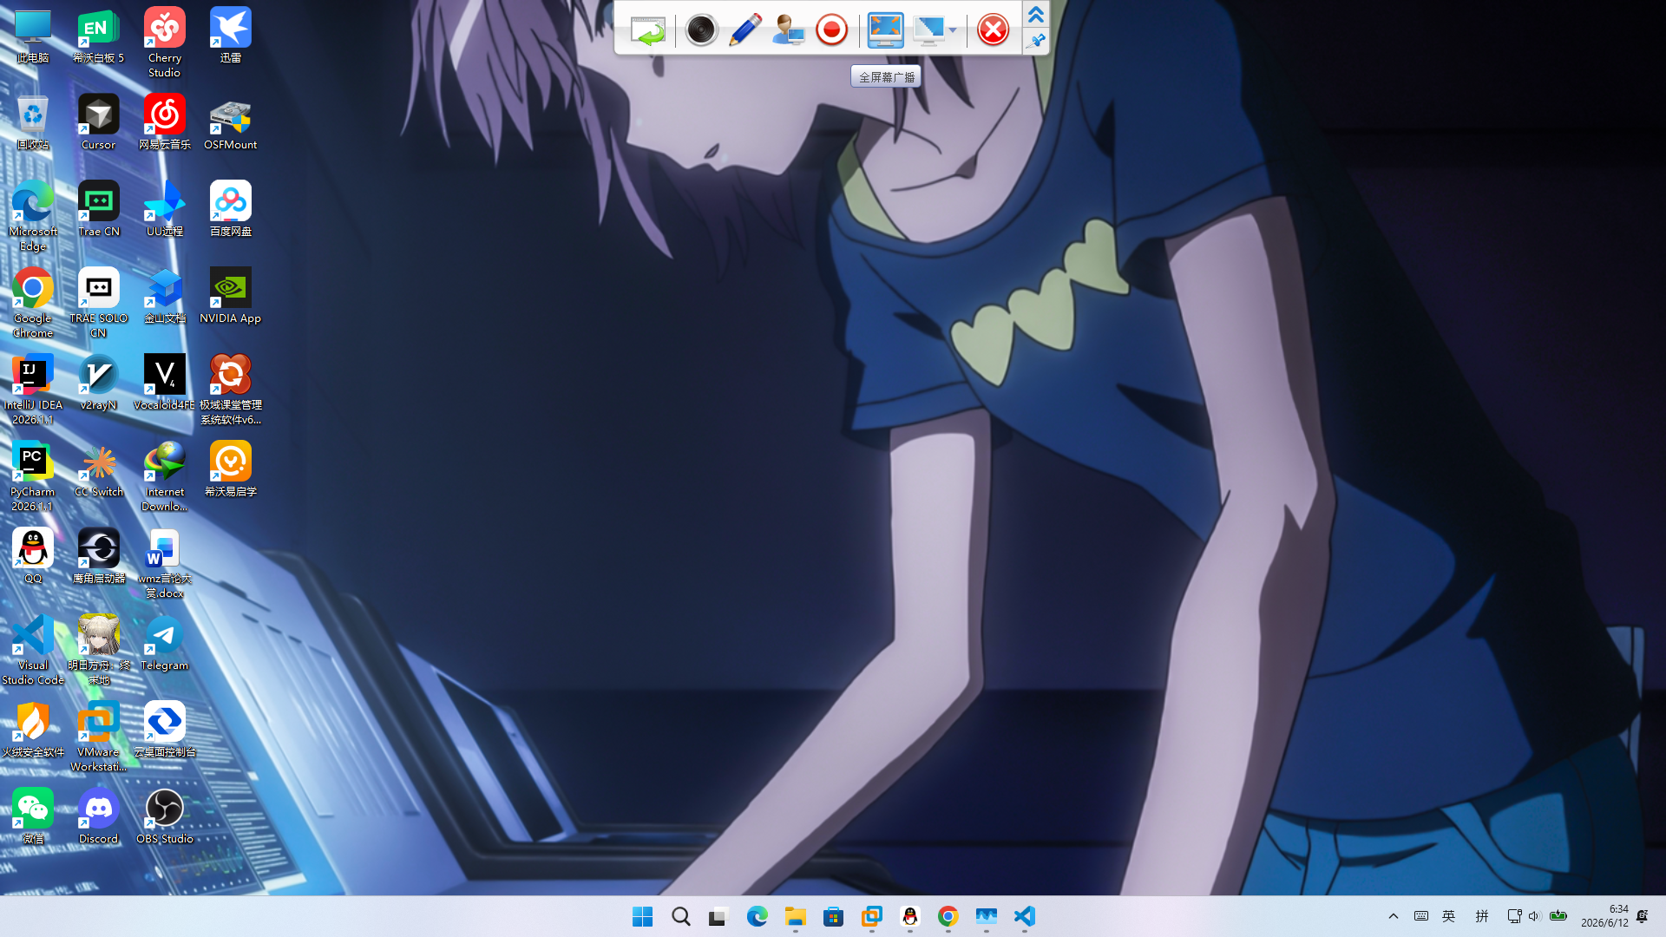Select the Cherry Studio desktop shortcut
The image size is (1666, 937).
[x=165, y=43]
